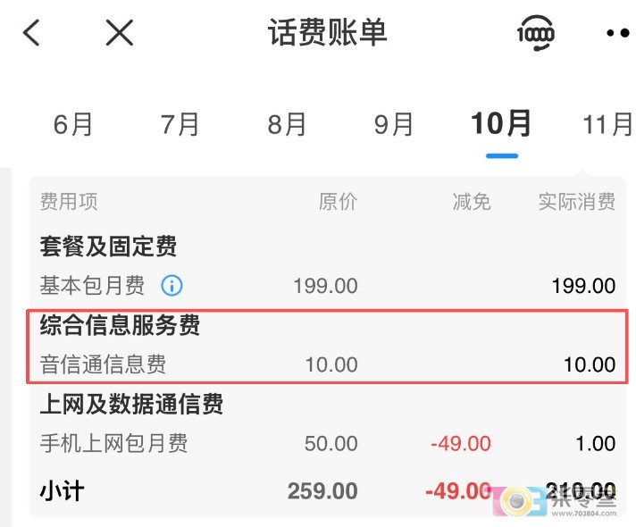Select the 10月 tab
The width and height of the screenshot is (636, 527).
[501, 123]
